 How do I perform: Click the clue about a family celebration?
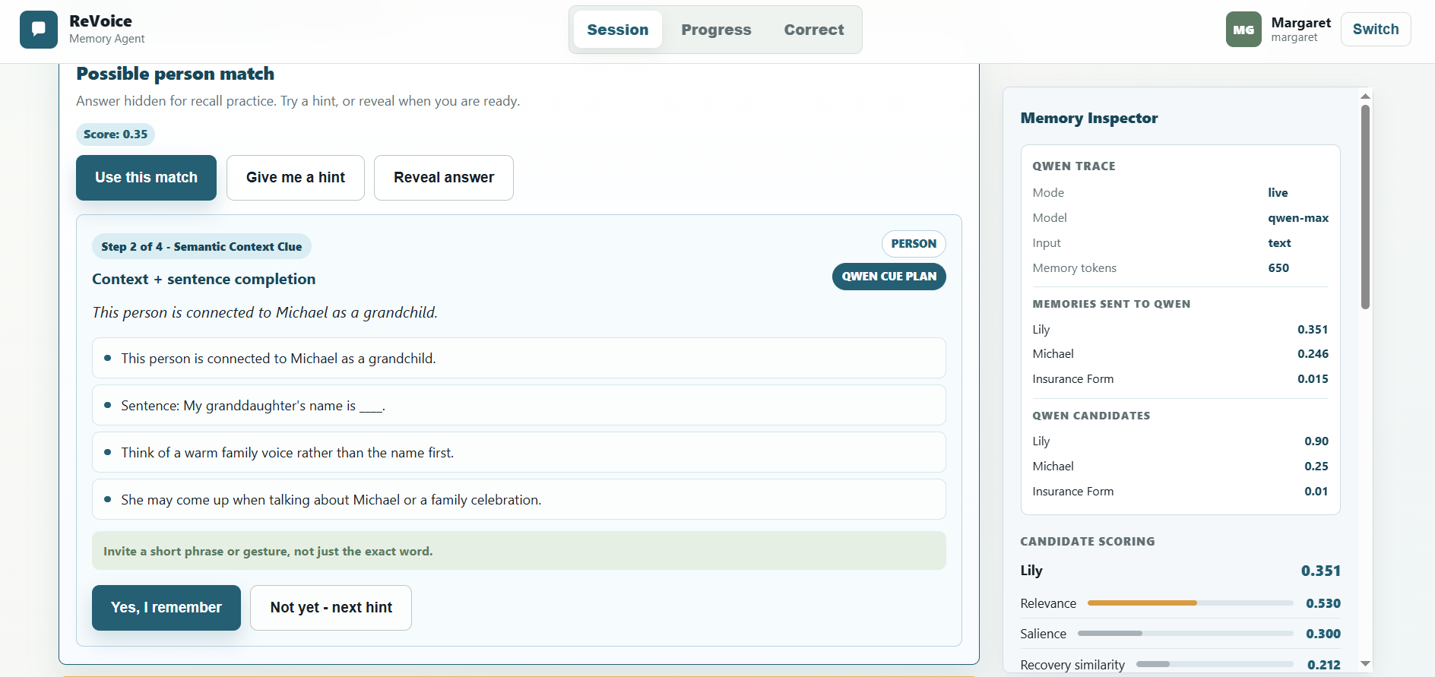(519, 499)
